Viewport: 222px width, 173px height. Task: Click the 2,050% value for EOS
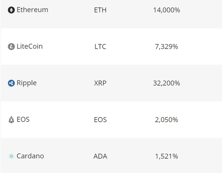166,120
